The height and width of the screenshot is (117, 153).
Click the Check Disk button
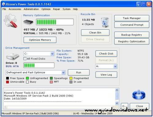coord(106,54)
